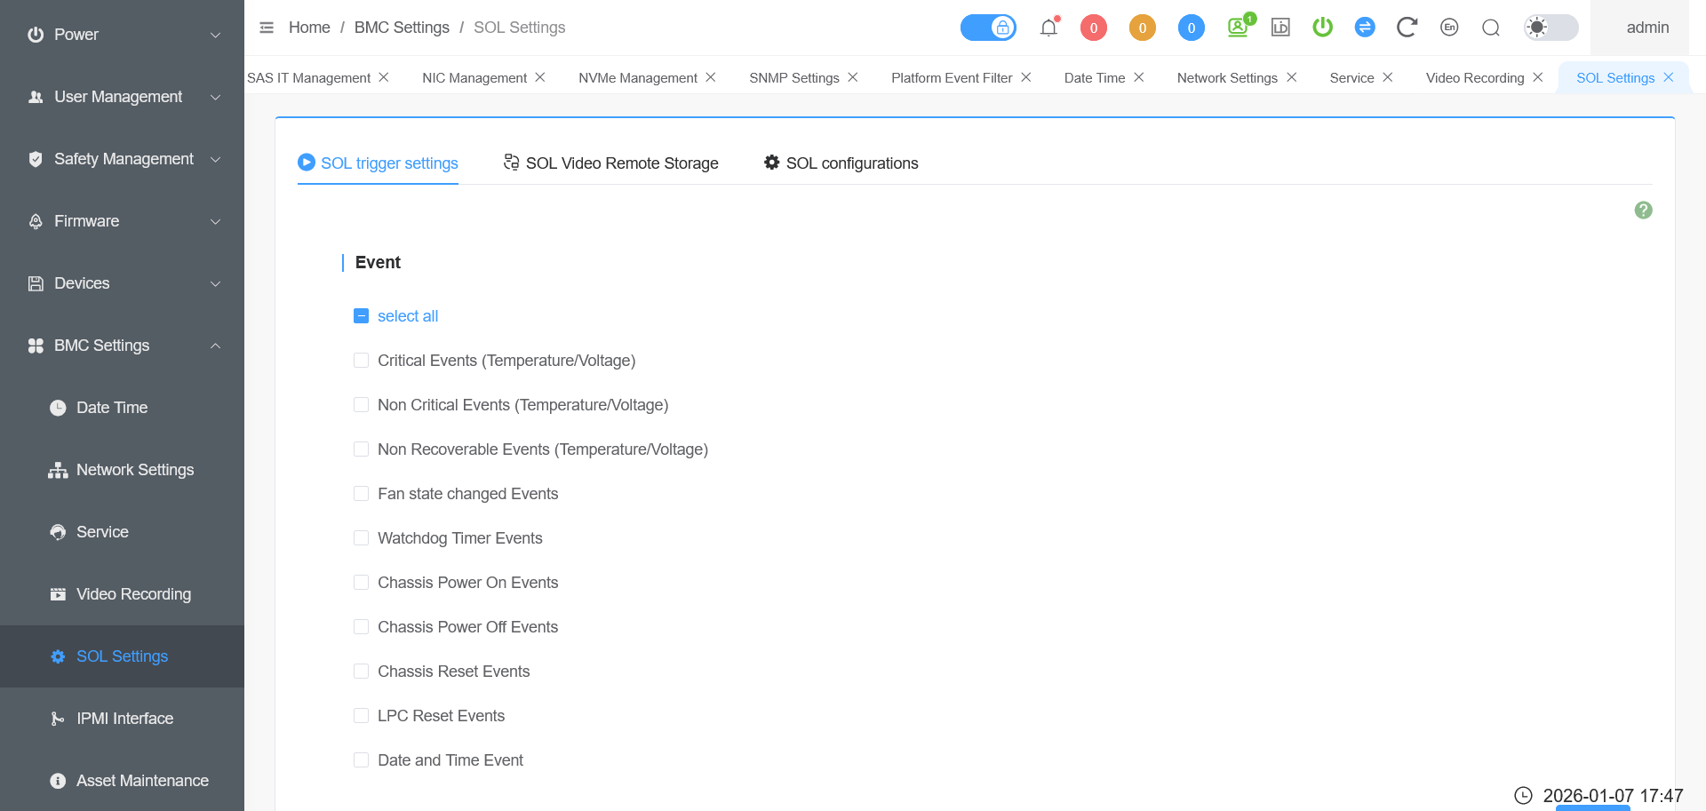Open the SOL configurations tab

(841, 163)
